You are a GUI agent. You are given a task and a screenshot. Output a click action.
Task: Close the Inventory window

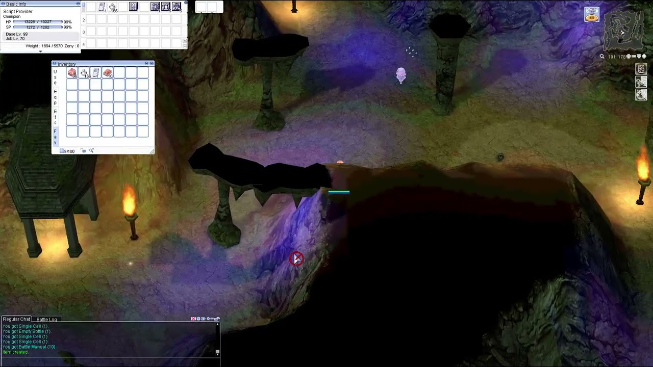pyautogui.click(x=152, y=64)
